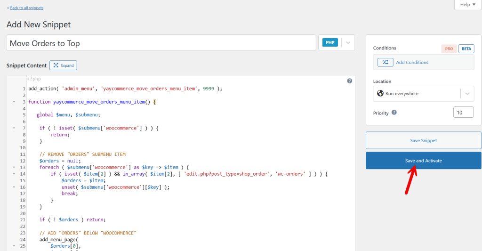This screenshot has width=482, height=251.
Task: Select the PHP code type badge
Action: coord(330,42)
